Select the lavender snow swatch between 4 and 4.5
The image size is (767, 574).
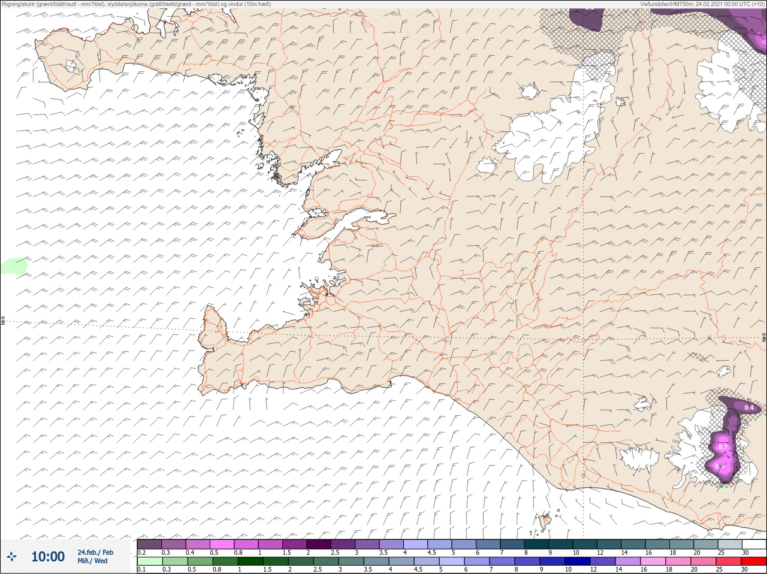[x=416, y=543]
